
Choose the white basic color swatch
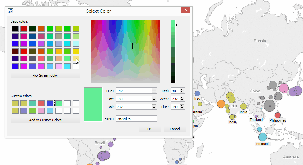76,66
